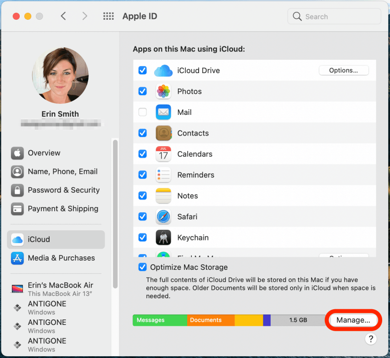Click the Photos app icon
This screenshot has height=358, width=390.
click(x=163, y=91)
